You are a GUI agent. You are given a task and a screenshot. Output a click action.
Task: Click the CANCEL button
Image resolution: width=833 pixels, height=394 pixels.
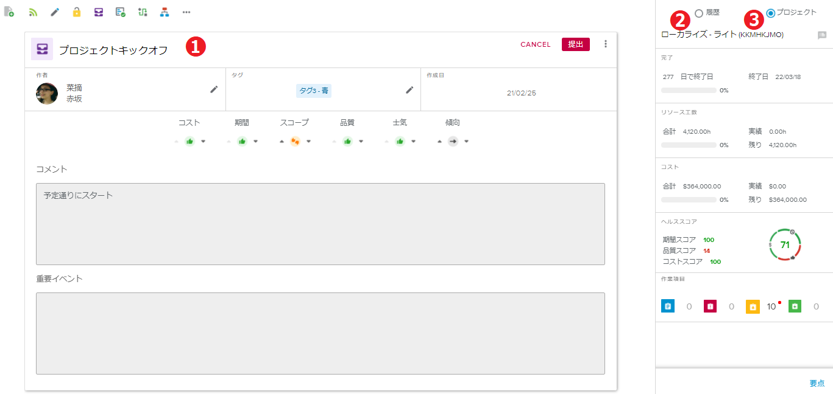click(x=535, y=44)
